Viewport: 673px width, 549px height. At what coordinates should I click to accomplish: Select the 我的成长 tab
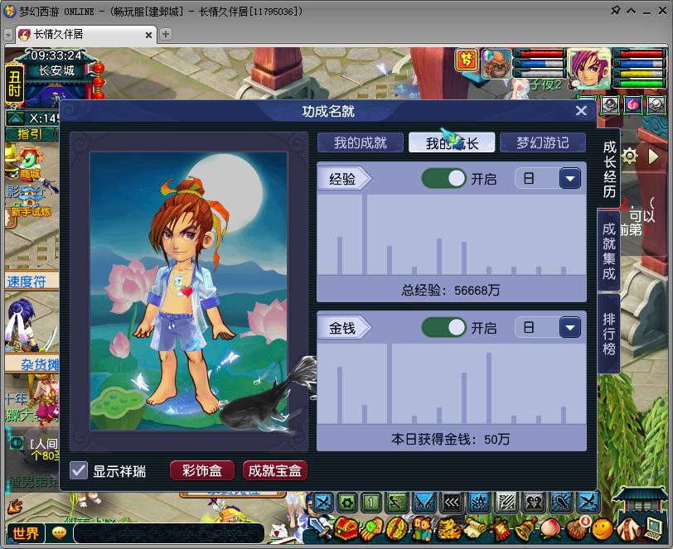[452, 142]
